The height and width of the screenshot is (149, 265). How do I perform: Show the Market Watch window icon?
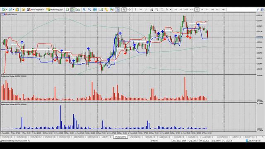[x=17, y=10]
